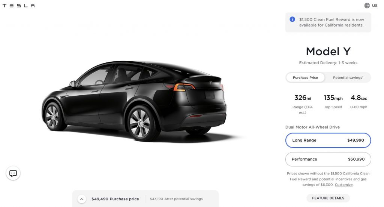Click the Clean Fuel Reward notice banner
Screen dimensions: 384x207
(x=328, y=22)
